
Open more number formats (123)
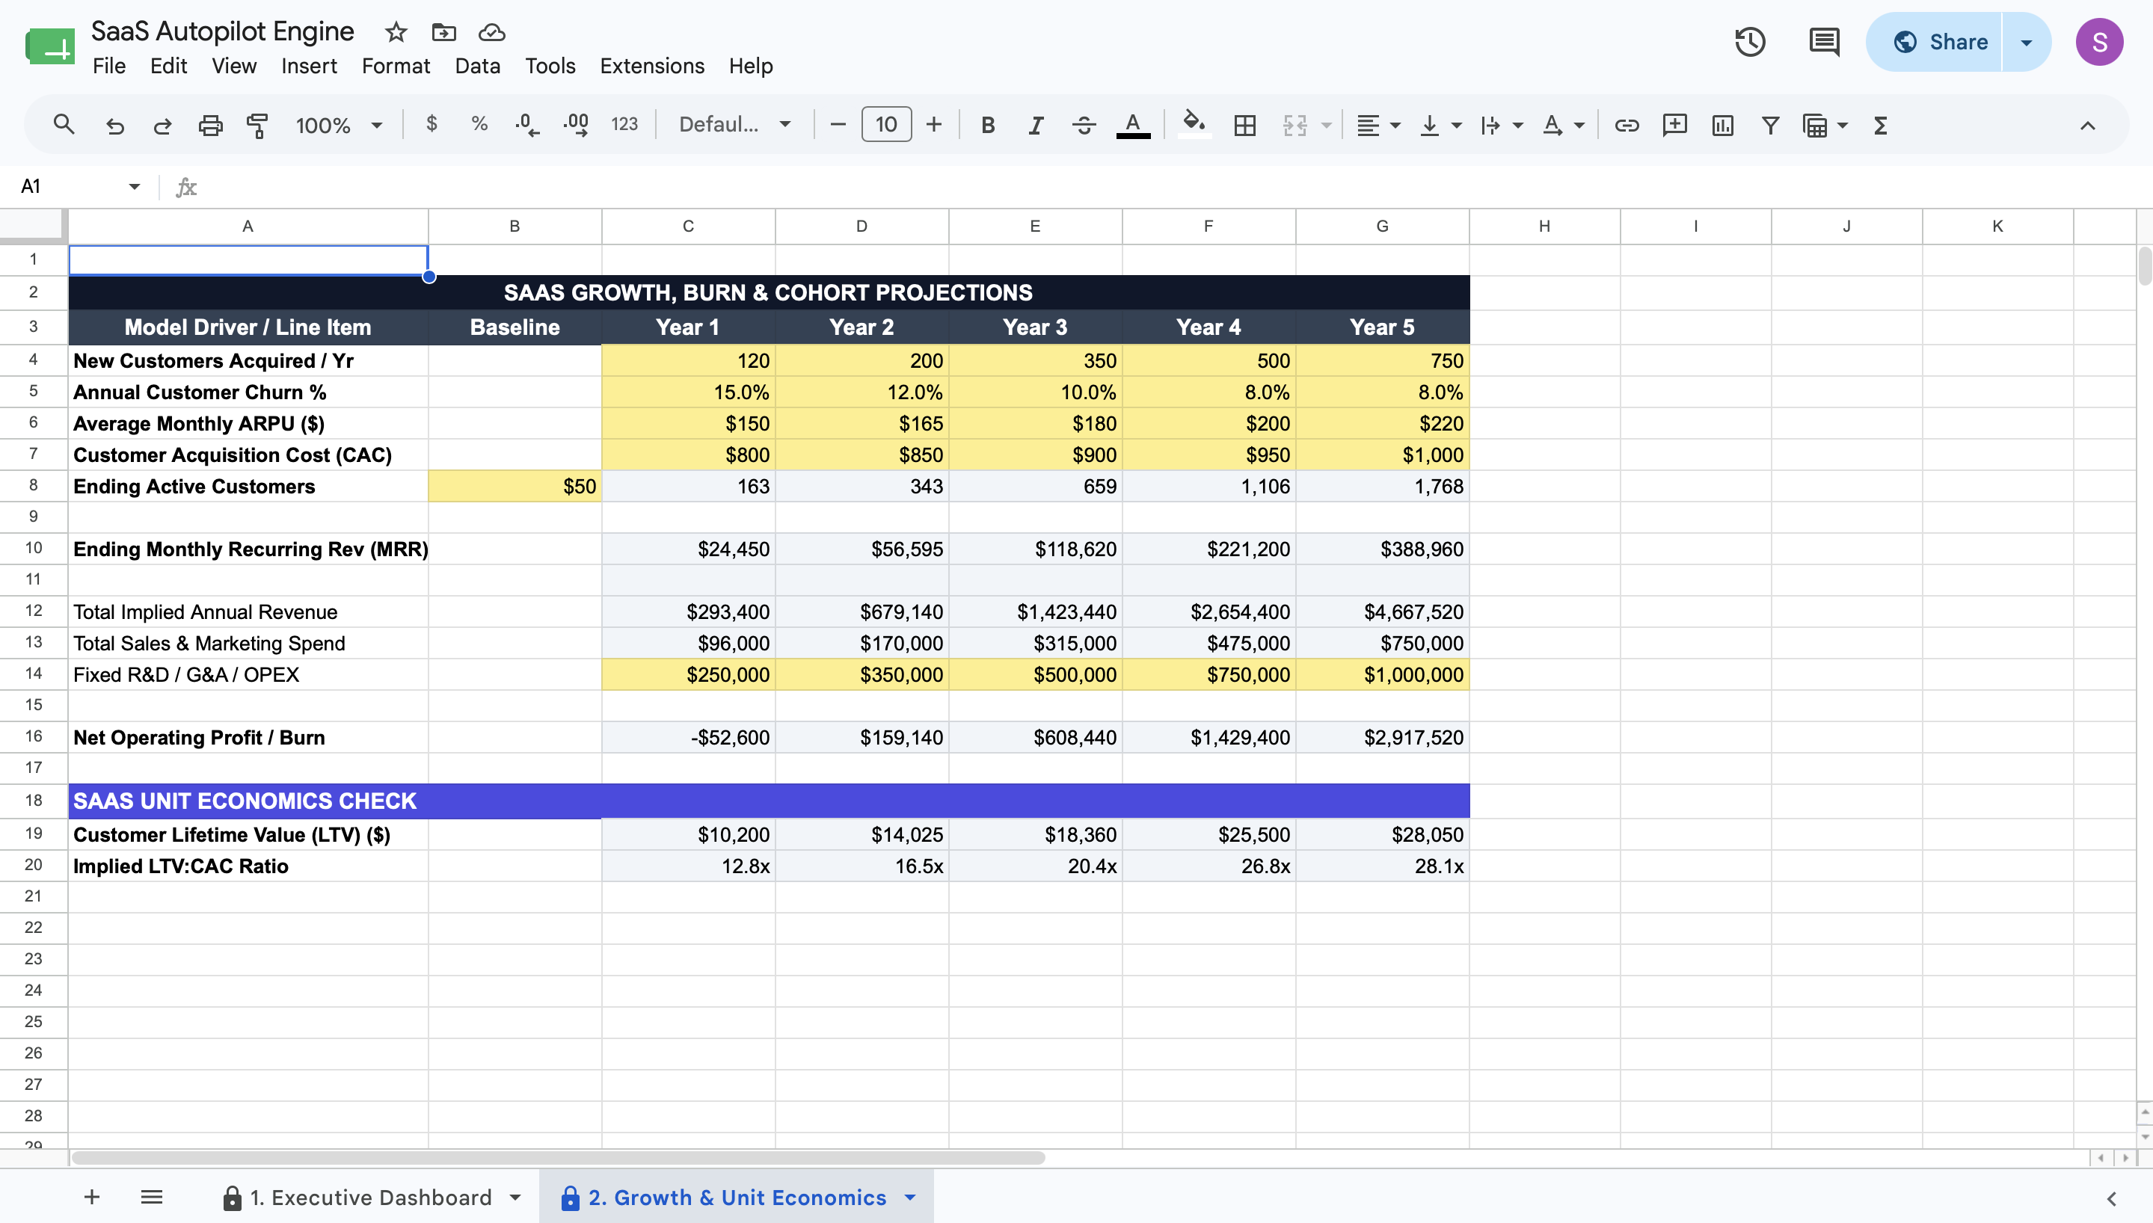[x=624, y=124]
